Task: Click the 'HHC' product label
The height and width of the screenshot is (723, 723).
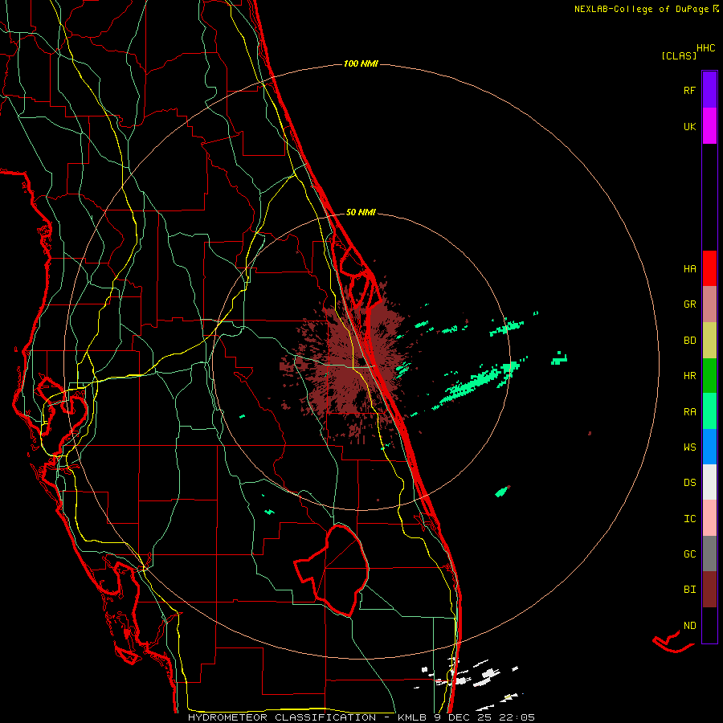Action: [706, 48]
